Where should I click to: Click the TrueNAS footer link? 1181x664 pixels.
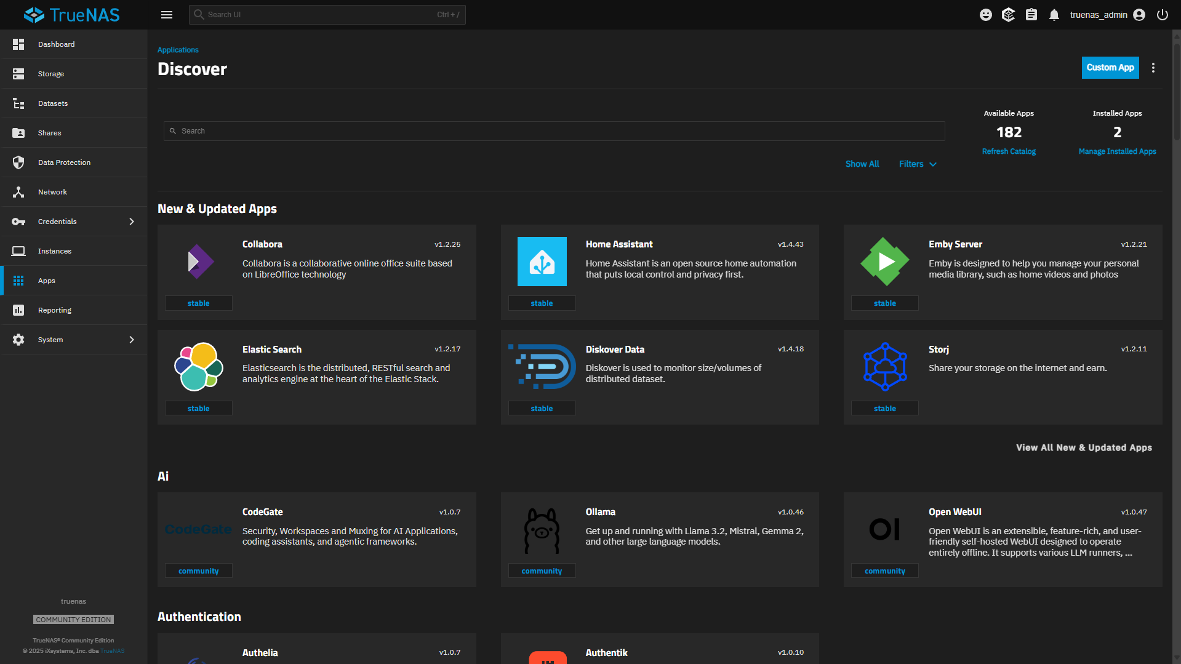coord(113,651)
